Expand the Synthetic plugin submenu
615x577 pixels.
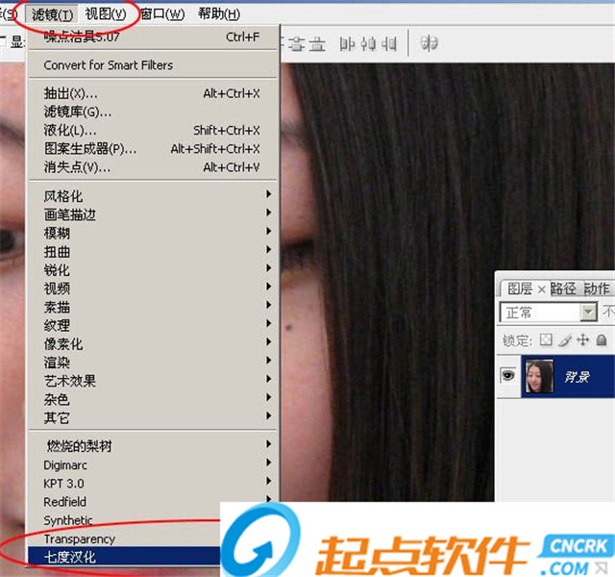(125, 520)
